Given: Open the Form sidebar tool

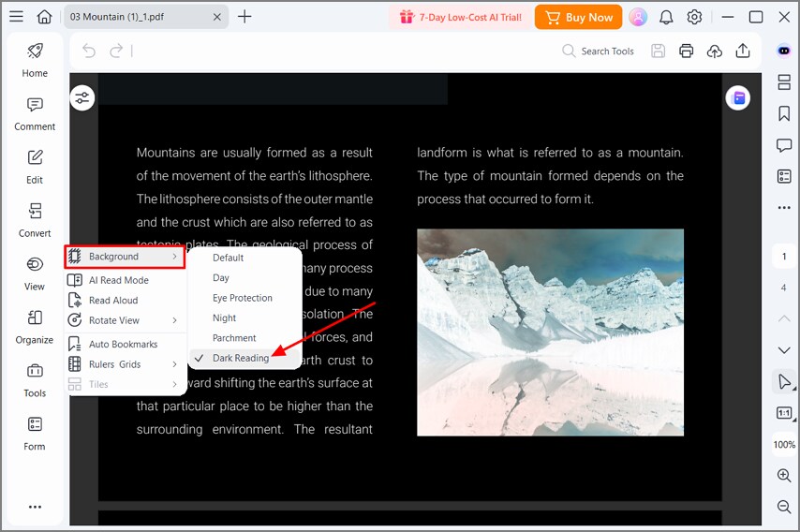Looking at the screenshot, I should point(35,433).
